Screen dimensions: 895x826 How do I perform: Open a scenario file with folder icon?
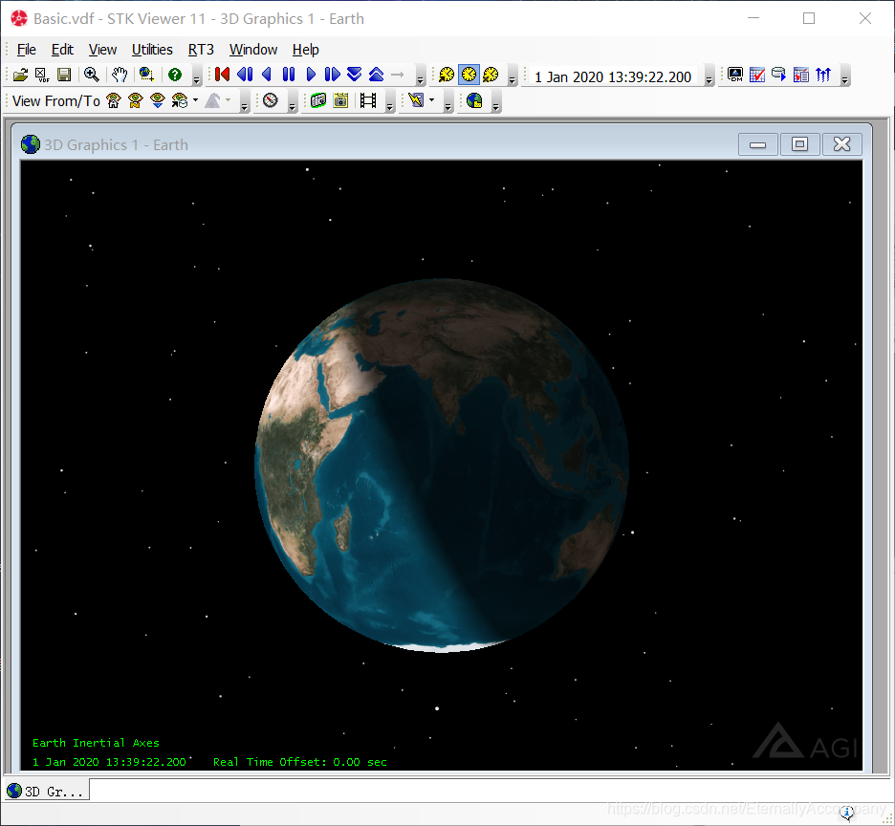[20, 75]
